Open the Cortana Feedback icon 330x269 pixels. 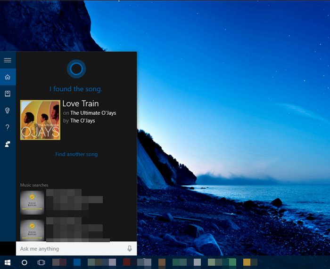[x=8, y=144]
